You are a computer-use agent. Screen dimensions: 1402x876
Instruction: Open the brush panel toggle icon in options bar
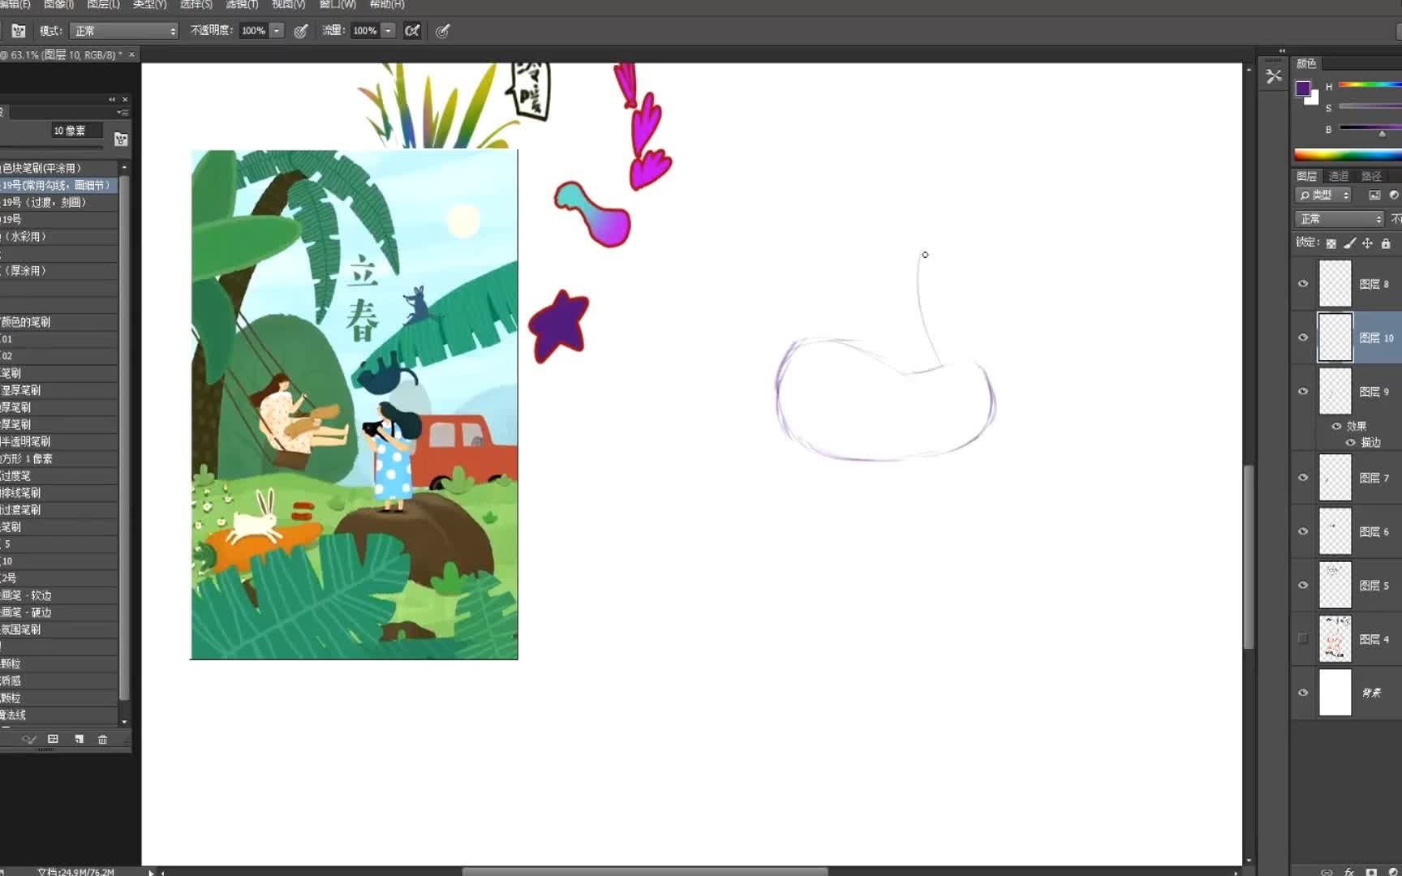point(19,31)
